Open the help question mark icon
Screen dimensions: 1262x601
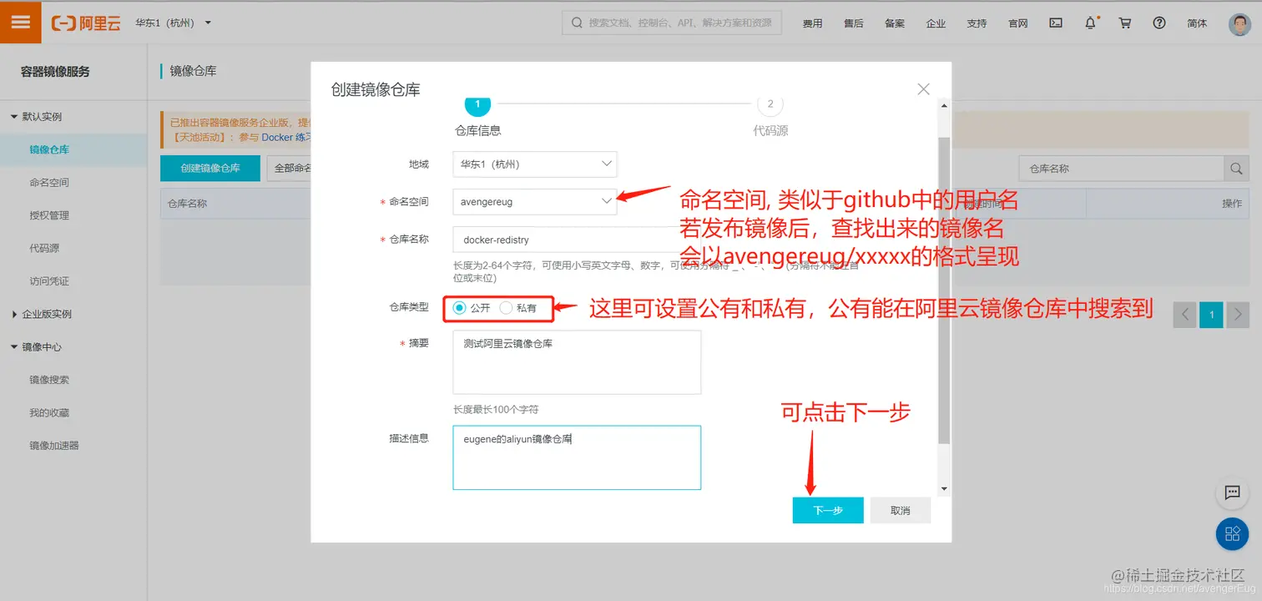(1159, 23)
